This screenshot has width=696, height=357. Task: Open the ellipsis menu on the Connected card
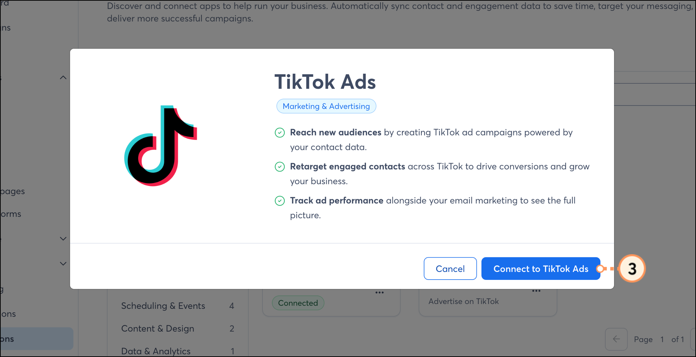point(379,292)
